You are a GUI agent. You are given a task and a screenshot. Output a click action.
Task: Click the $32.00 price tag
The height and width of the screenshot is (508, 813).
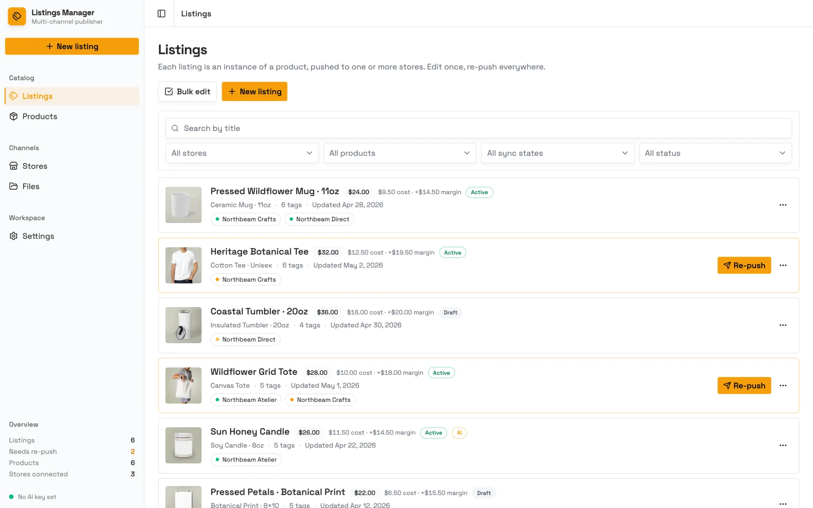[328, 252]
